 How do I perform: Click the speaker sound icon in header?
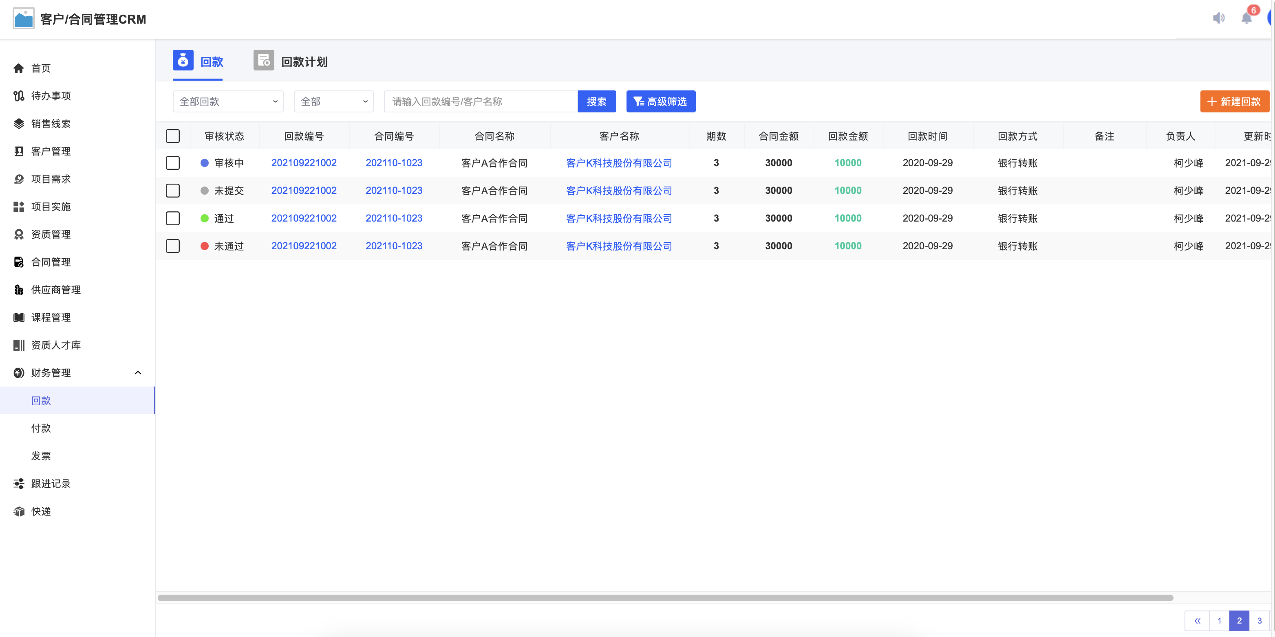click(x=1219, y=18)
